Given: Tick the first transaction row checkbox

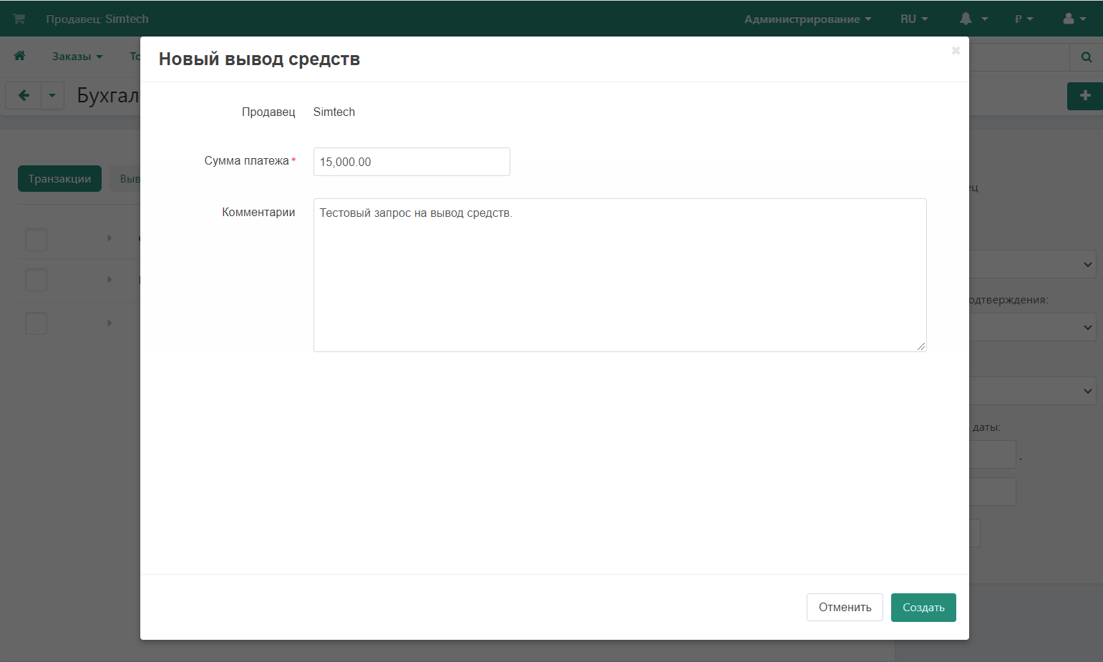Looking at the screenshot, I should point(36,240).
